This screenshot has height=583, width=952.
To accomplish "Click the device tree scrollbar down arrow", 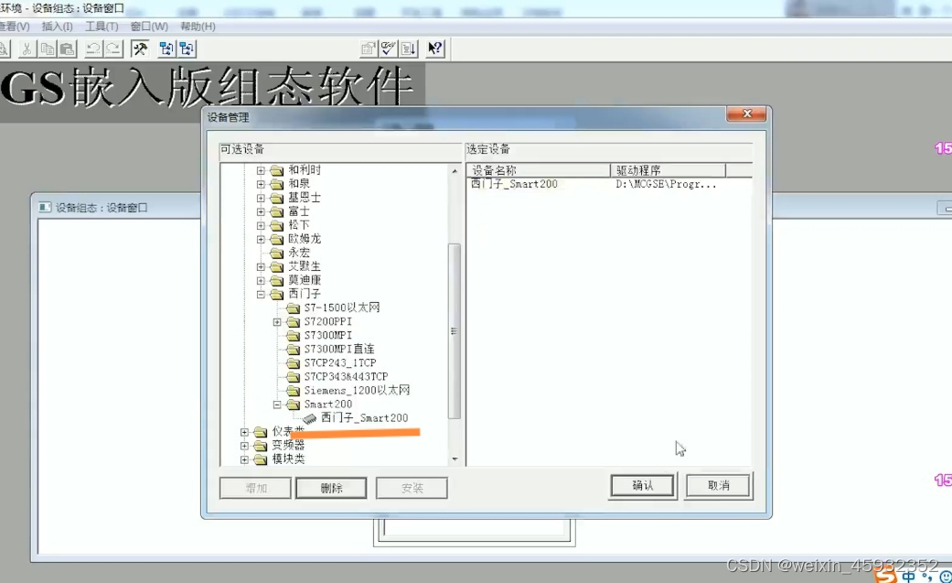I will pyautogui.click(x=455, y=459).
